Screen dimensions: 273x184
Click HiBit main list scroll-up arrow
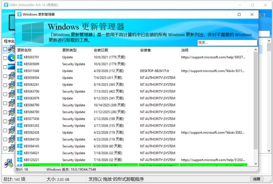click(x=269, y=41)
